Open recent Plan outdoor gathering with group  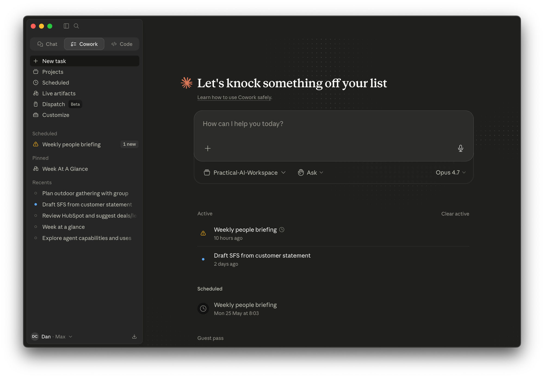(x=85, y=193)
